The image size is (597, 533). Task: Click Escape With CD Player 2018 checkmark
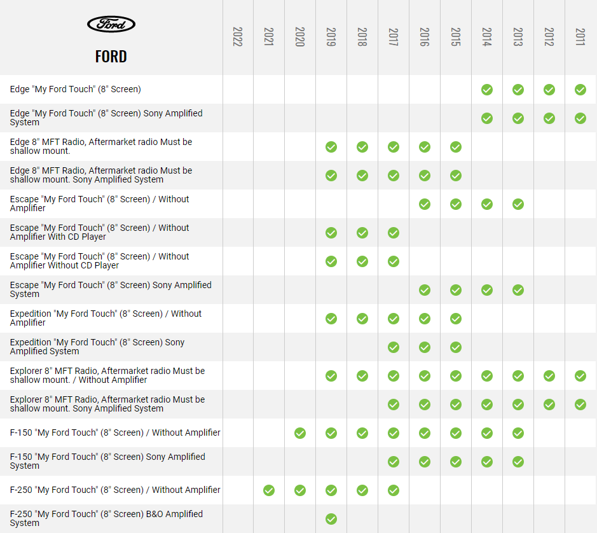(362, 233)
